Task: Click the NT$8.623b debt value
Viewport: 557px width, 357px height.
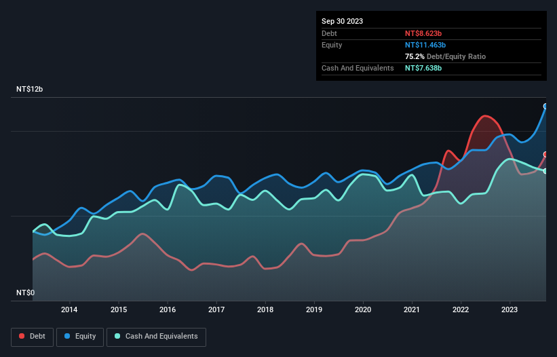Action: 423,33
